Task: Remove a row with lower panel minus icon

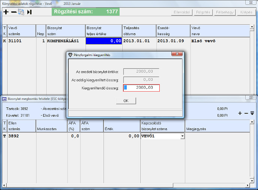Action: click(x=246, y=113)
